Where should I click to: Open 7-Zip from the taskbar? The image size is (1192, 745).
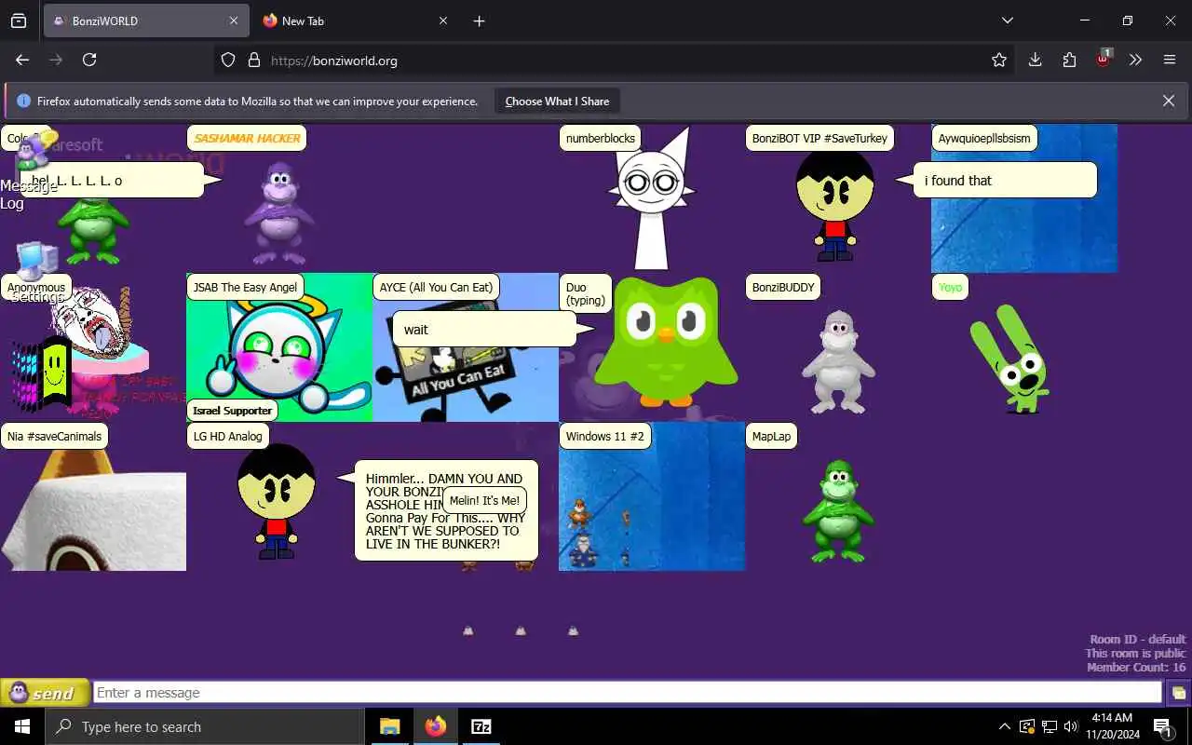coord(481,726)
